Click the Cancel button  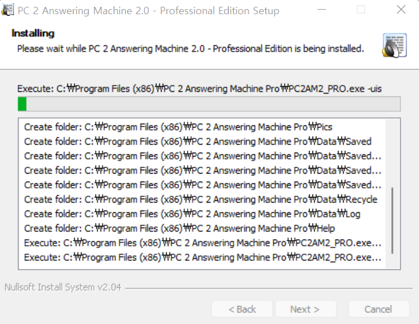378,309
